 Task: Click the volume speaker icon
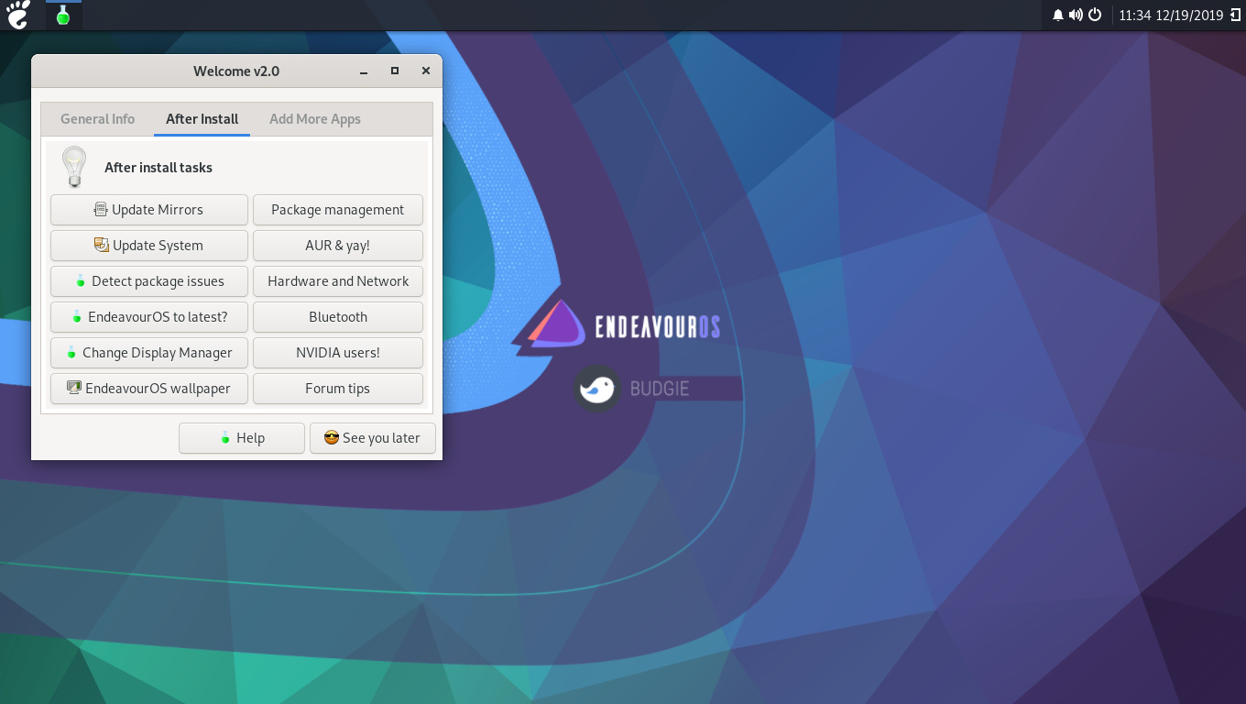(1076, 15)
